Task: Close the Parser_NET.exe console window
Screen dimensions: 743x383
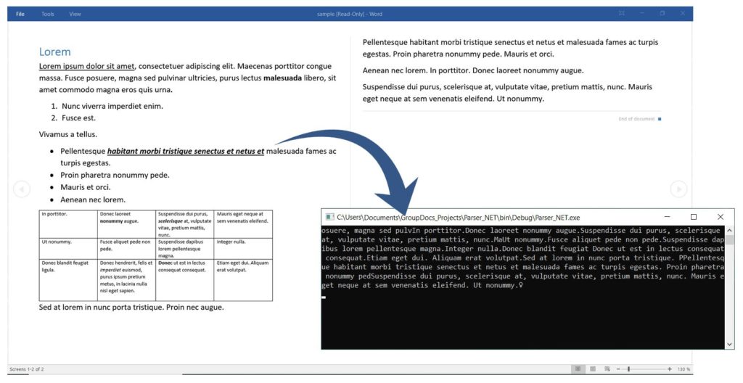Action: (720, 217)
